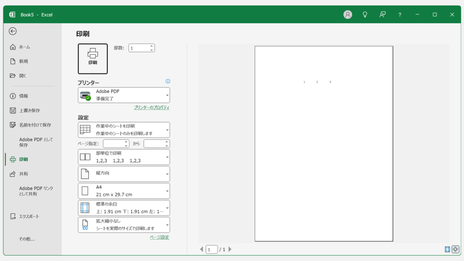Go to previous page arrow in preview
Screen dimensions: 464x261
point(202,249)
